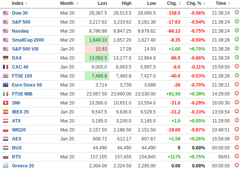
Task: Open the CAC 40 index link
Action: click(x=20, y=67)
